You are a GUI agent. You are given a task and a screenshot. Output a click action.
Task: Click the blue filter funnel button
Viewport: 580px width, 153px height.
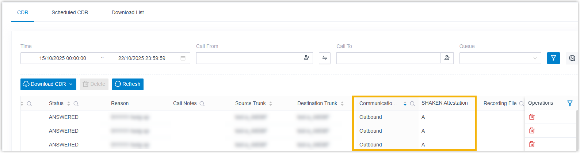point(553,58)
